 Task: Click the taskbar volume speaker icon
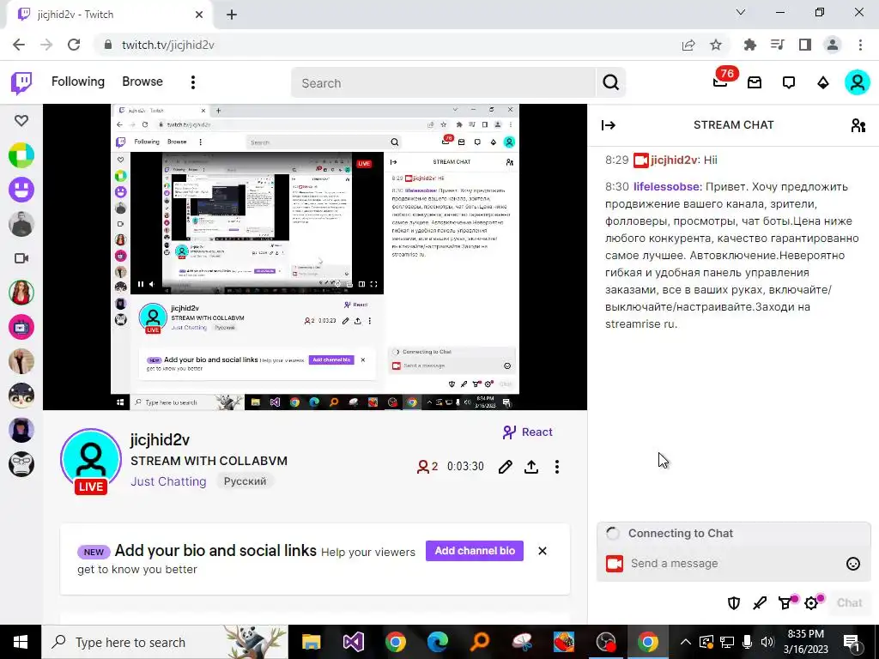pos(767,642)
